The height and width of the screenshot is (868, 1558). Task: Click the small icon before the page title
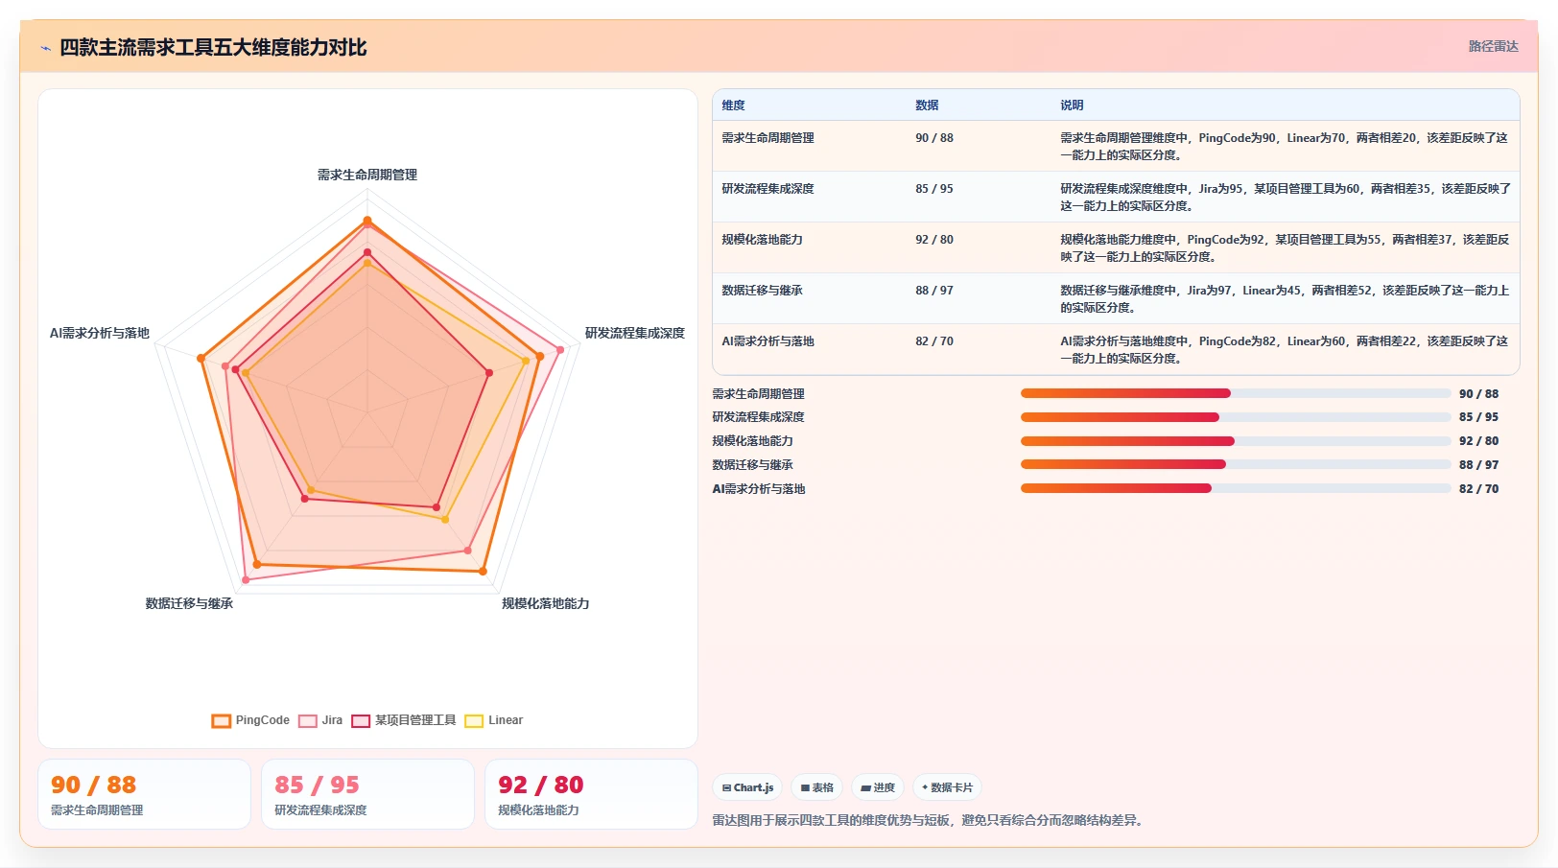(45, 48)
